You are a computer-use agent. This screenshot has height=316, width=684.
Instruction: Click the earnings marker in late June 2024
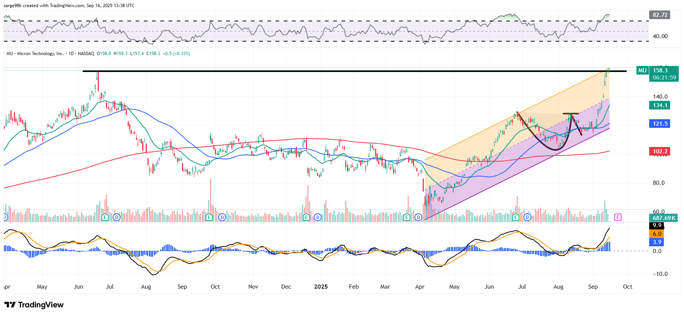point(105,217)
